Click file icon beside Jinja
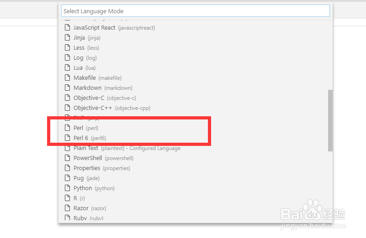This screenshot has height=238, width=366. 67,37
